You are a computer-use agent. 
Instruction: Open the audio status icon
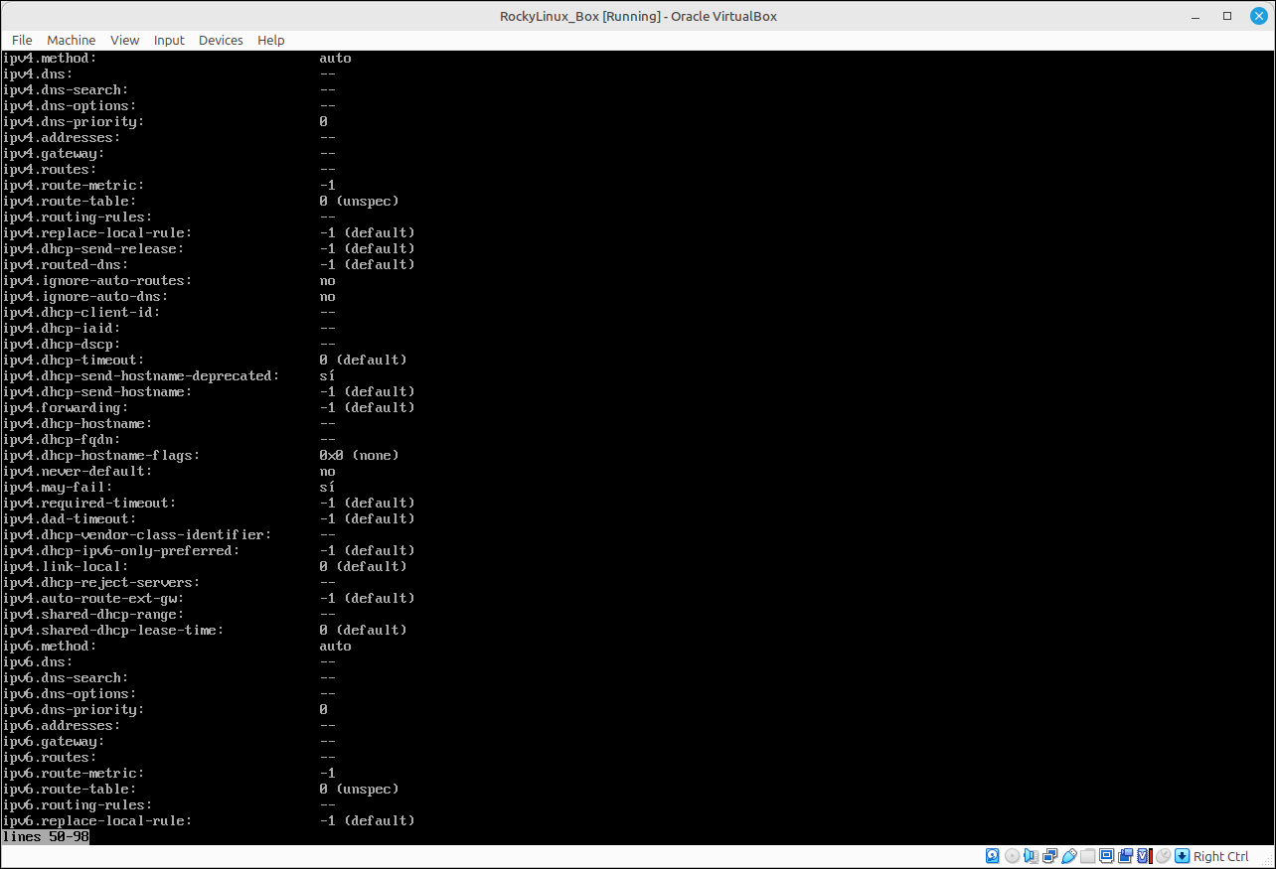(1031, 856)
